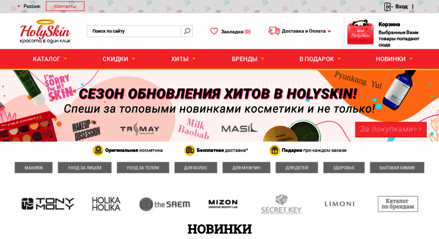Screen dimensions: 439x239
Task: Open the ХИТЫ menu item
Action: point(180,59)
